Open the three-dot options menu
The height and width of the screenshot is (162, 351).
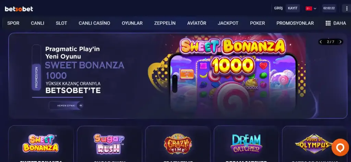[347, 8]
